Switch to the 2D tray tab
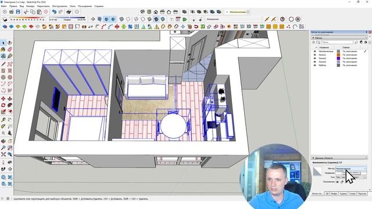The width and height of the screenshot is (372, 209). tap(327, 194)
